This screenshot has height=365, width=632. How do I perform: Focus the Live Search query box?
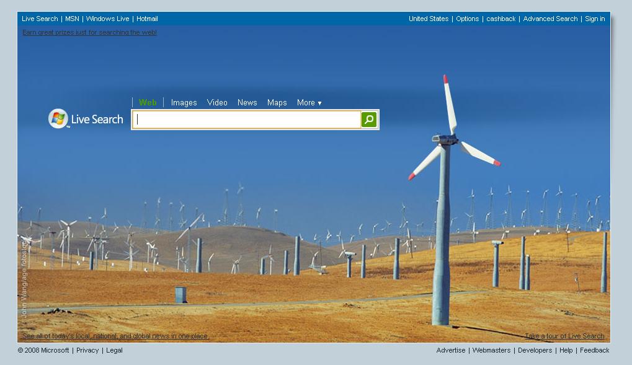(247, 120)
